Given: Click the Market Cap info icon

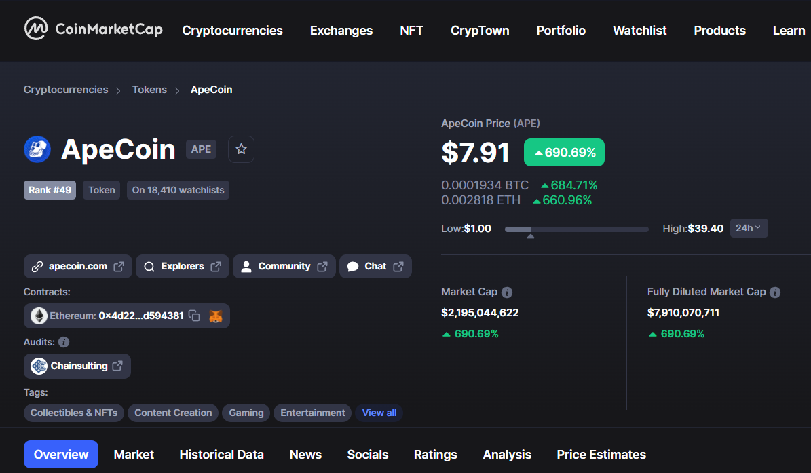Looking at the screenshot, I should [507, 292].
